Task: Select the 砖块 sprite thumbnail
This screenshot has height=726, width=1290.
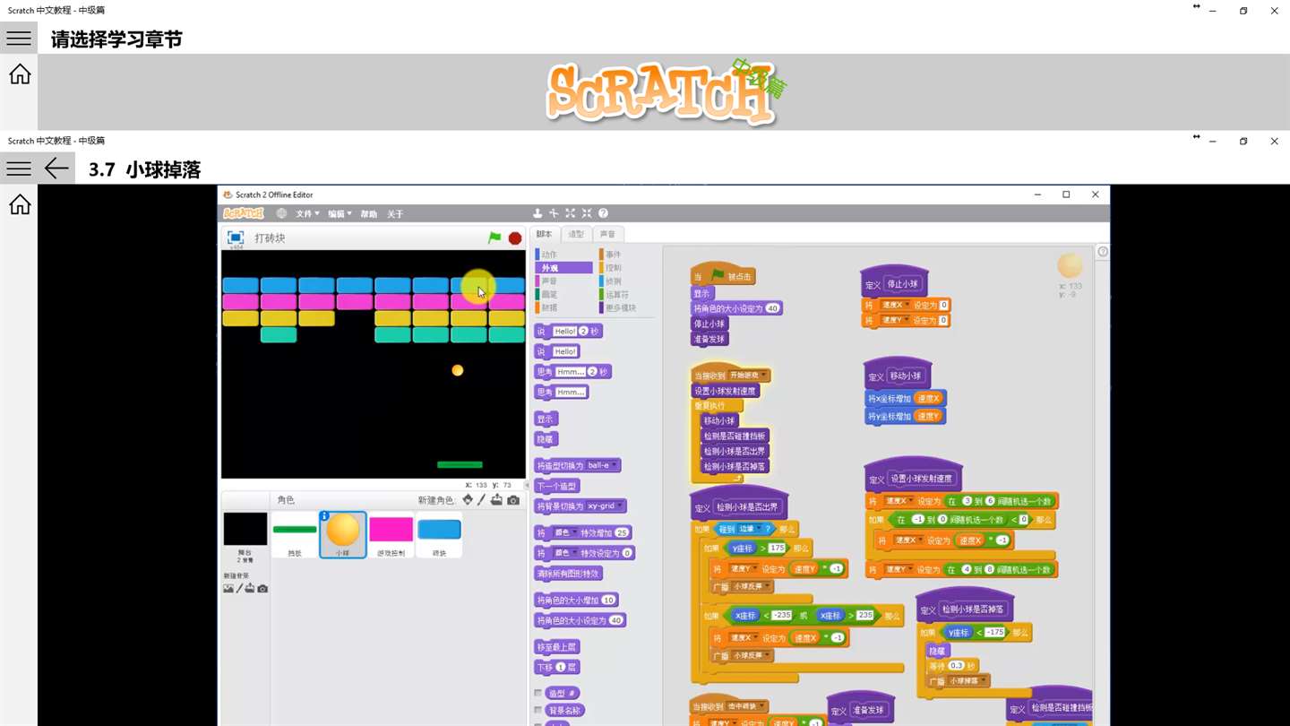Action: (x=440, y=535)
